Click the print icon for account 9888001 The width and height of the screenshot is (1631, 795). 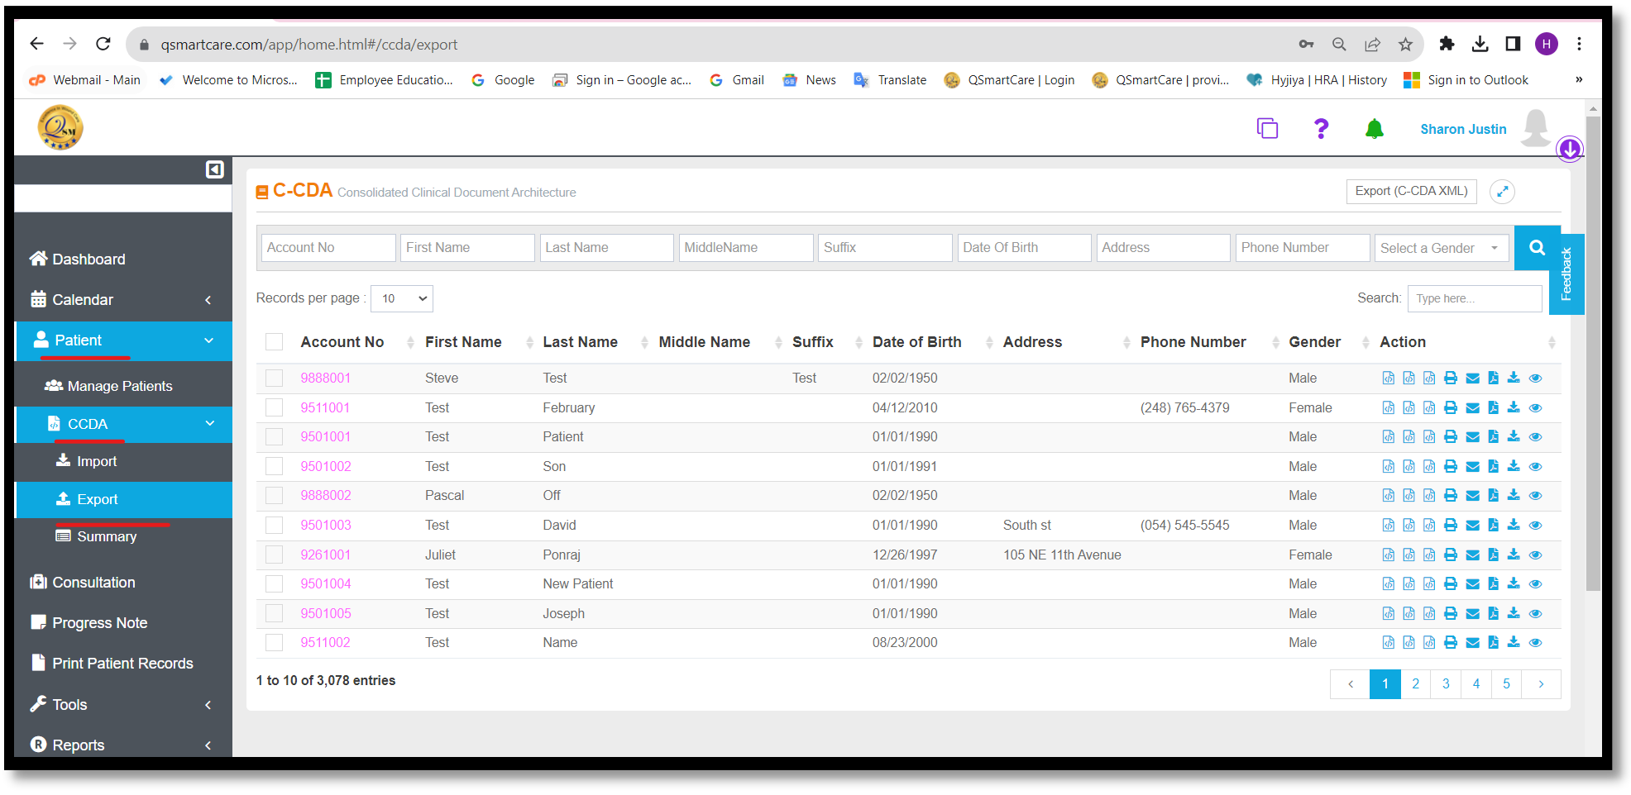point(1451,378)
